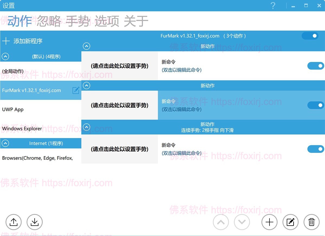Click the move action up arrow icon
Image resolution: width=325 pixels, height=236 pixels.
click(x=221, y=222)
